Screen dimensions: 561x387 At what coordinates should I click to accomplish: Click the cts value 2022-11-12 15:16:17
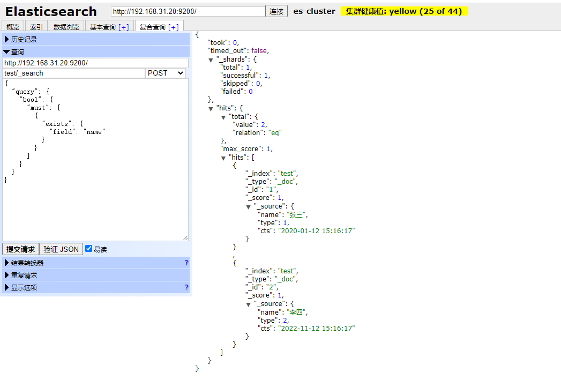point(316,329)
